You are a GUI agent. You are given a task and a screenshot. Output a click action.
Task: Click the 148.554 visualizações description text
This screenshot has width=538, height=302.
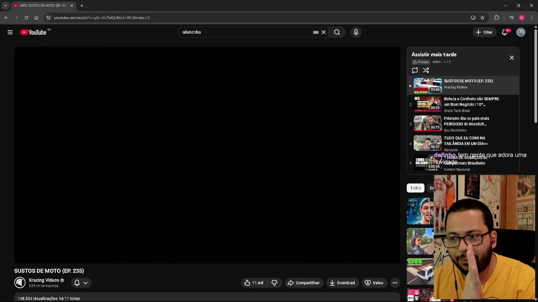(x=49, y=299)
